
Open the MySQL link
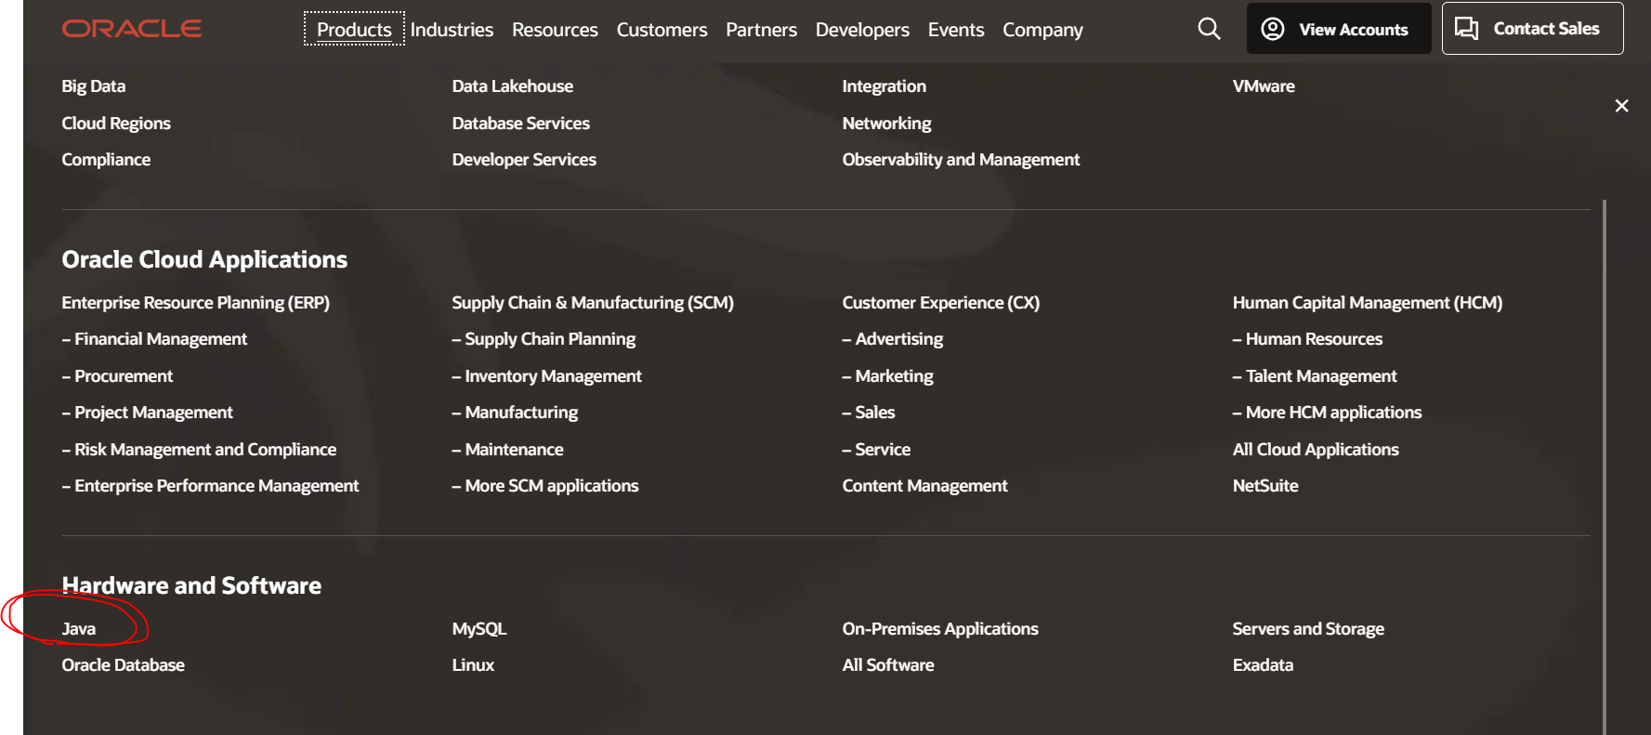(x=478, y=629)
